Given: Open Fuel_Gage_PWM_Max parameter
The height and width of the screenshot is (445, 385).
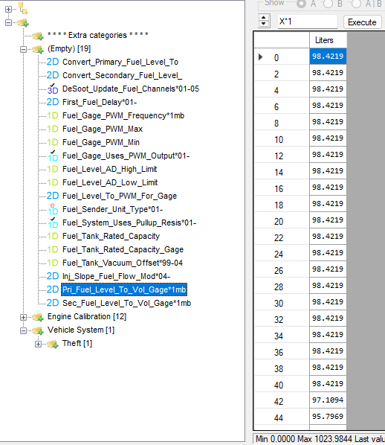Looking at the screenshot, I should tap(103, 129).
